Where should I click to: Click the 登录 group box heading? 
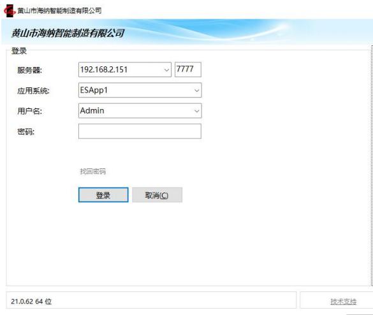click(19, 51)
